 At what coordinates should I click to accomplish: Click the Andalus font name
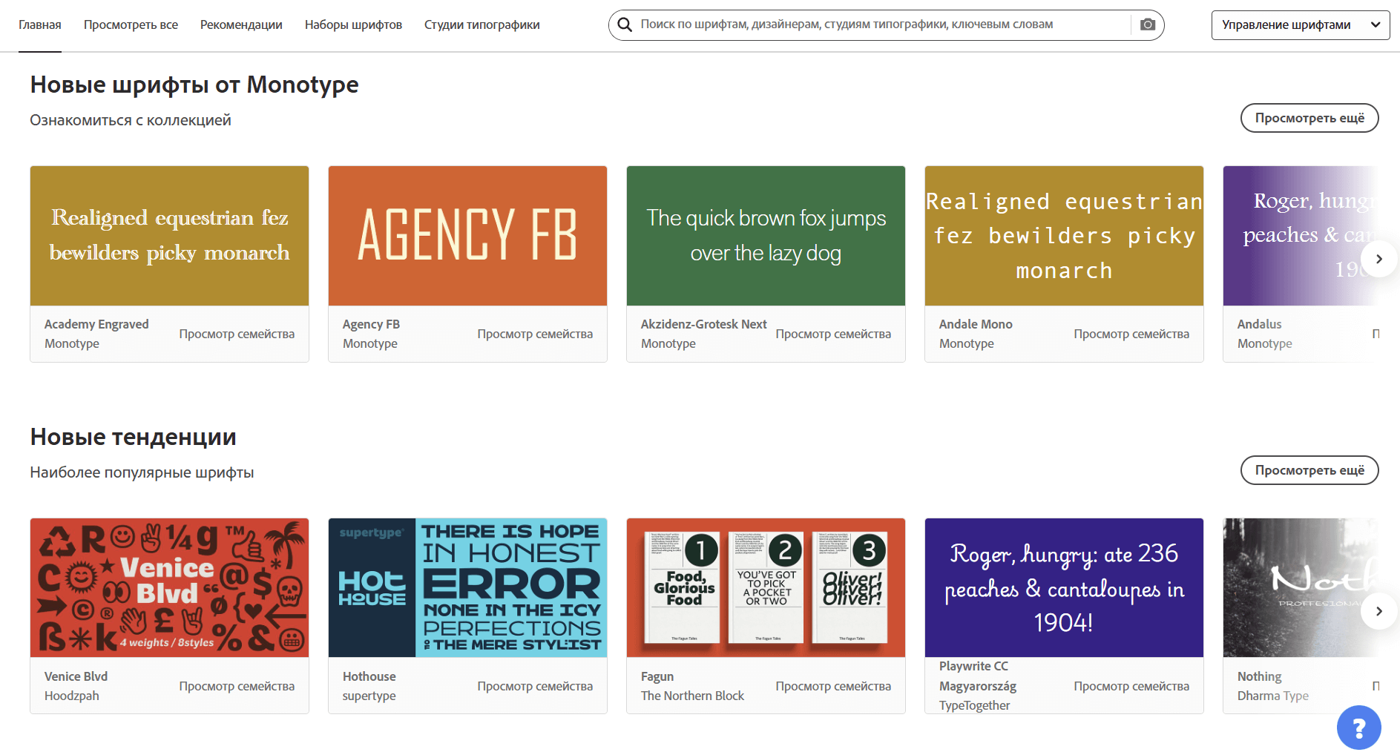1259,324
